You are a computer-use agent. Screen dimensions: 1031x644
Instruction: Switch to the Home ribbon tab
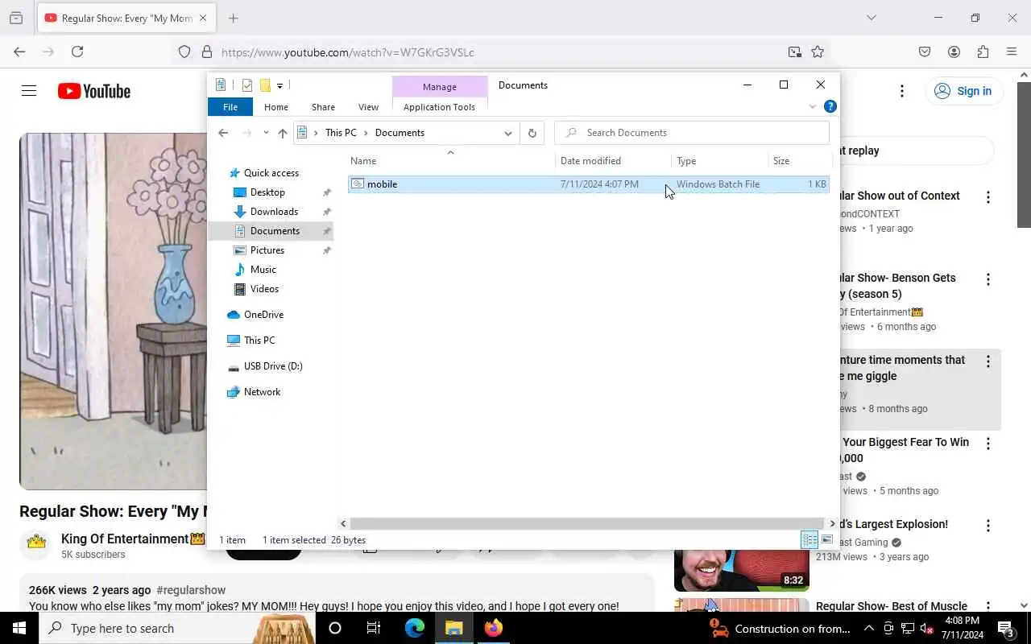276,107
